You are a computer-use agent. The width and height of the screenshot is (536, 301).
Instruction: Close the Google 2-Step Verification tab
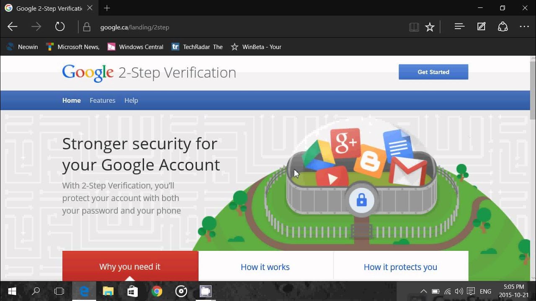90,8
